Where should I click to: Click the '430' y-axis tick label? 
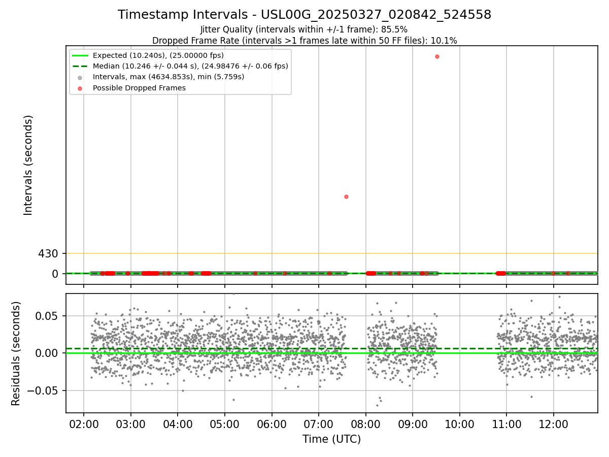(x=49, y=253)
